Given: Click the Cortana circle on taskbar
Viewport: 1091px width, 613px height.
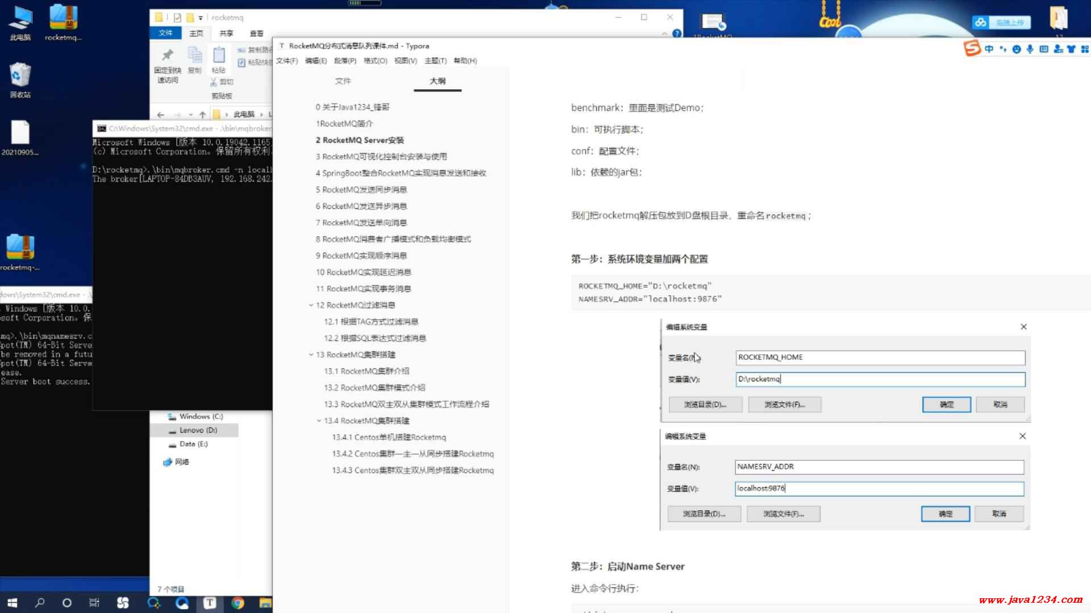Looking at the screenshot, I should (x=67, y=603).
